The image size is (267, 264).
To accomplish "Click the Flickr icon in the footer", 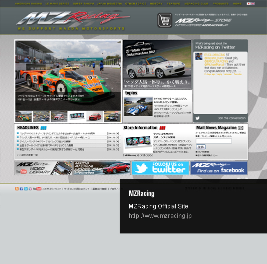I will pyautogui.click(x=30, y=188).
